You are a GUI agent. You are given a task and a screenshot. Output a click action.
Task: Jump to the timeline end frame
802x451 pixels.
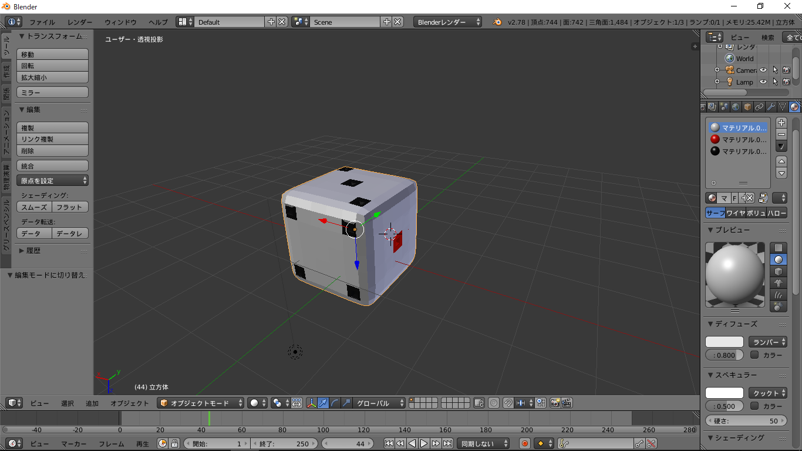click(x=447, y=443)
